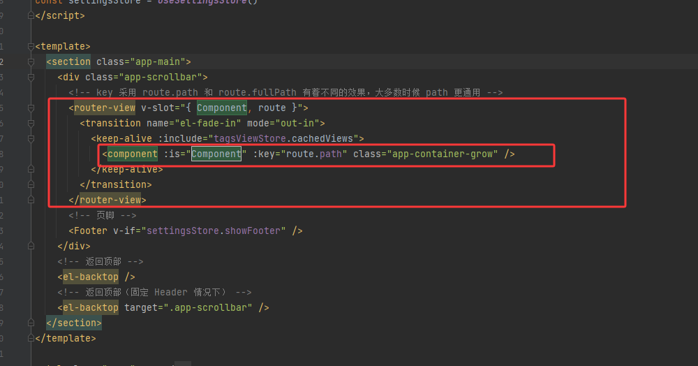Click fold marker beside closing </div> tag
Screen dimensions: 698x366
coord(31,246)
